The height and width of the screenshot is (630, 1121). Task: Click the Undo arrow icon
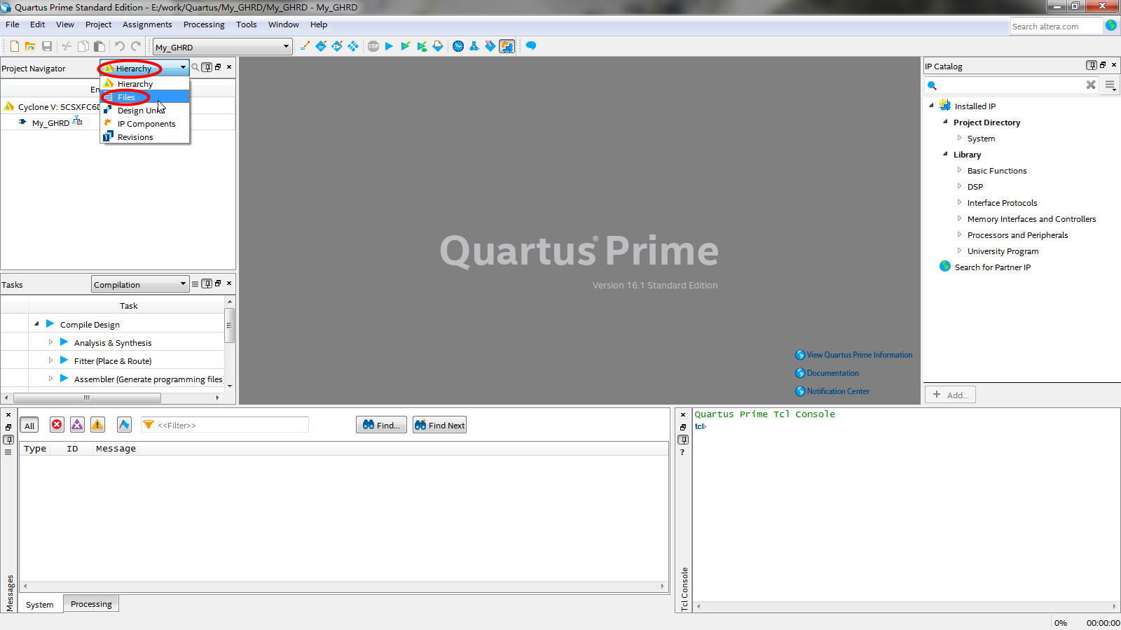click(119, 46)
